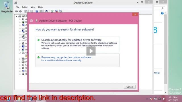The width and height of the screenshot is (182, 102).
Task: Open the Recycle Bin desktop icon
Action: pos(7,7)
